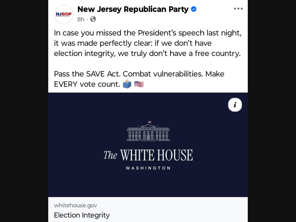Click the American flag emoji
Image resolution: width=296 pixels, height=222 pixels.
[139, 84]
